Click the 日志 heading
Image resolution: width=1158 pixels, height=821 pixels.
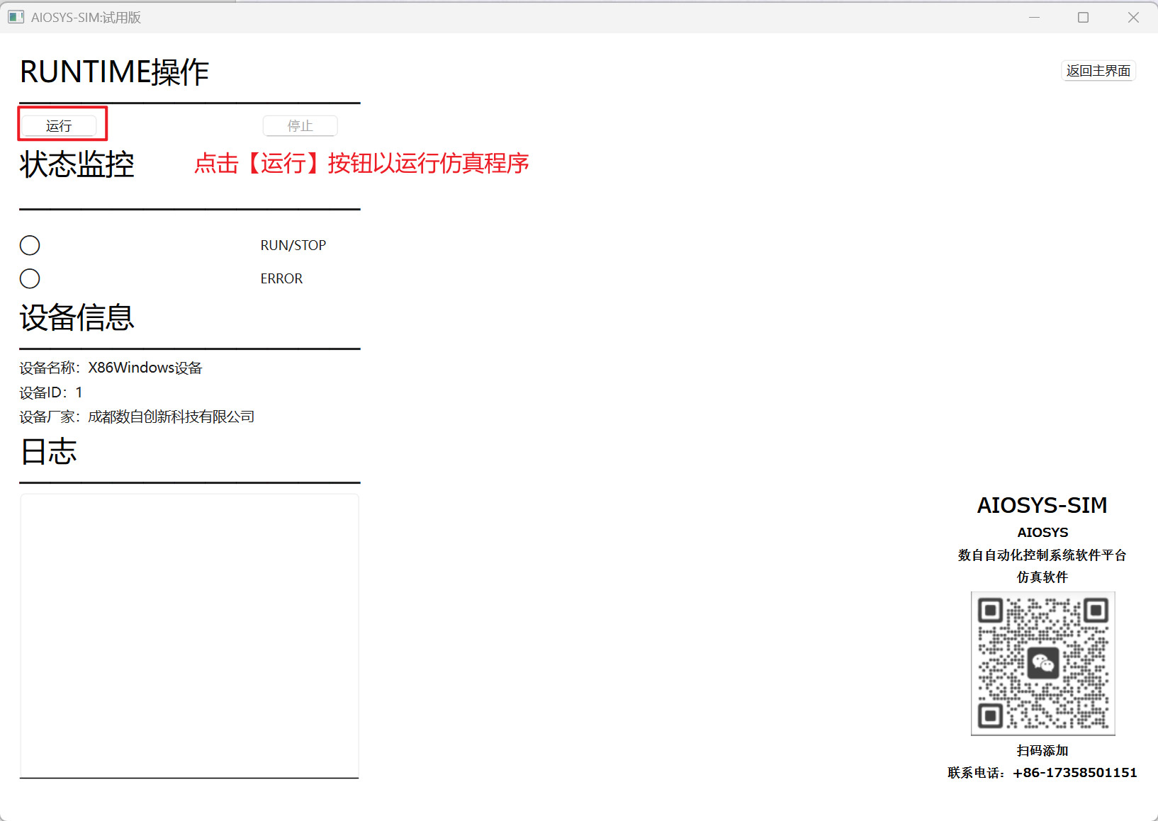click(48, 452)
